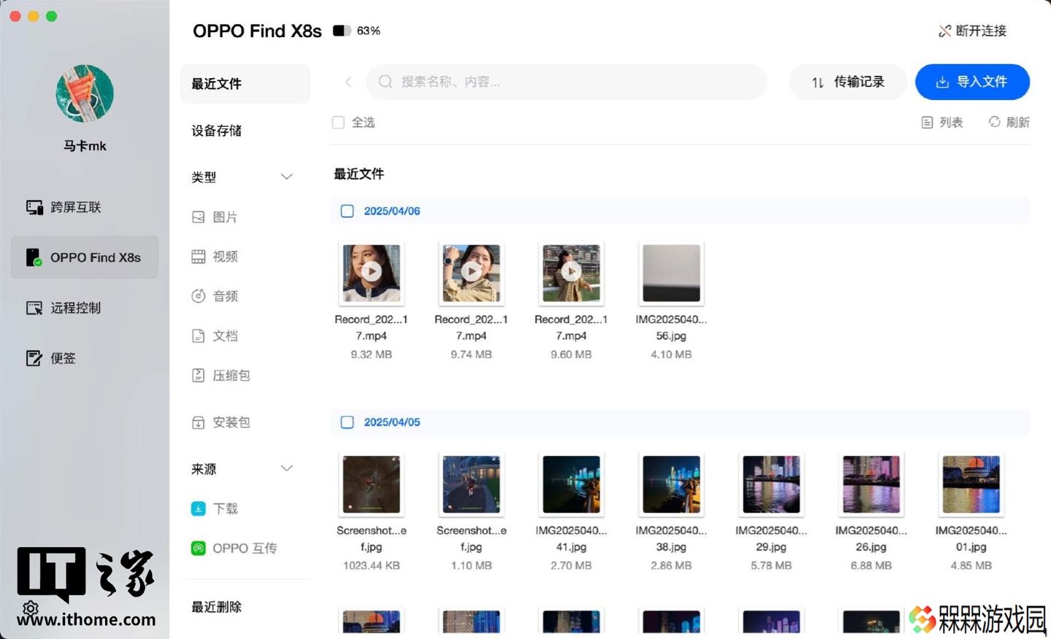The height and width of the screenshot is (639, 1051).
Task: Click the OPPO Find X8s device title
Action: pyautogui.click(x=257, y=31)
